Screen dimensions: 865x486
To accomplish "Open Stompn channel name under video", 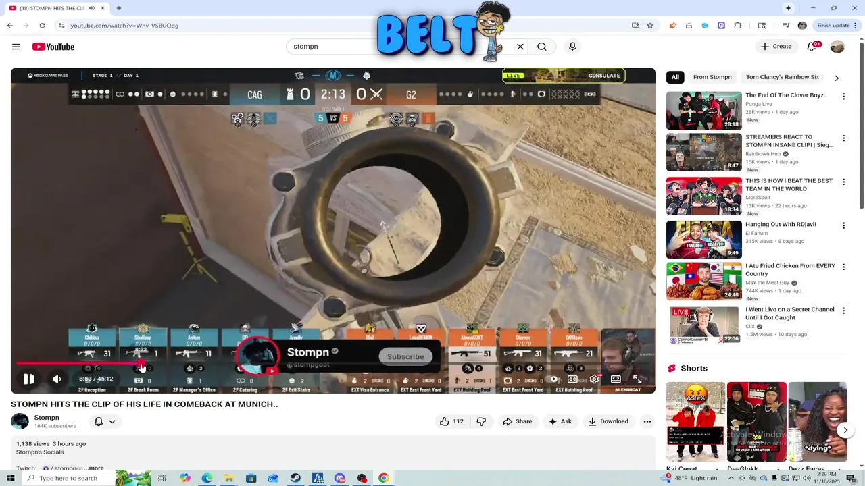I will click(x=47, y=418).
